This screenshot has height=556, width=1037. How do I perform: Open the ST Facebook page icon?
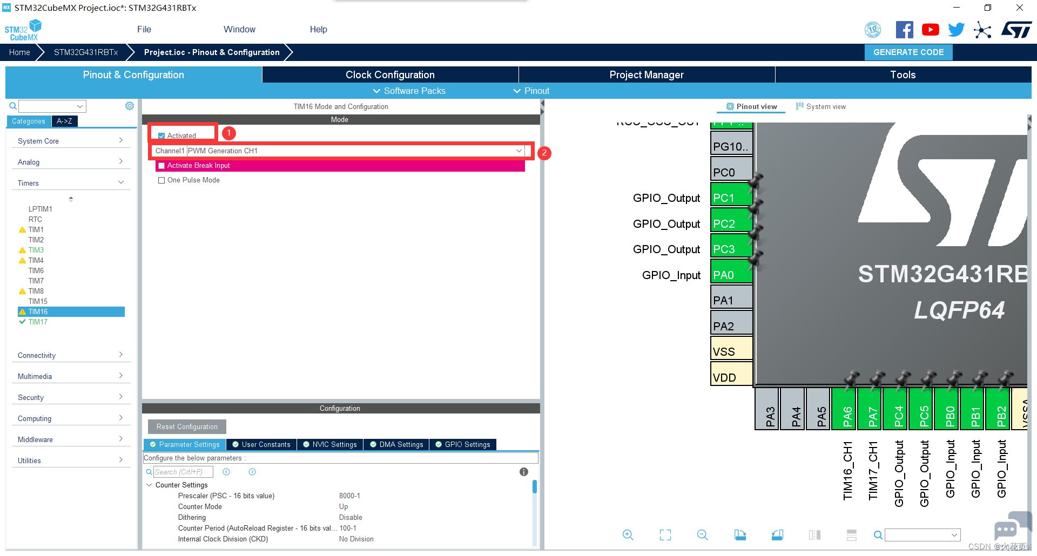(x=904, y=30)
